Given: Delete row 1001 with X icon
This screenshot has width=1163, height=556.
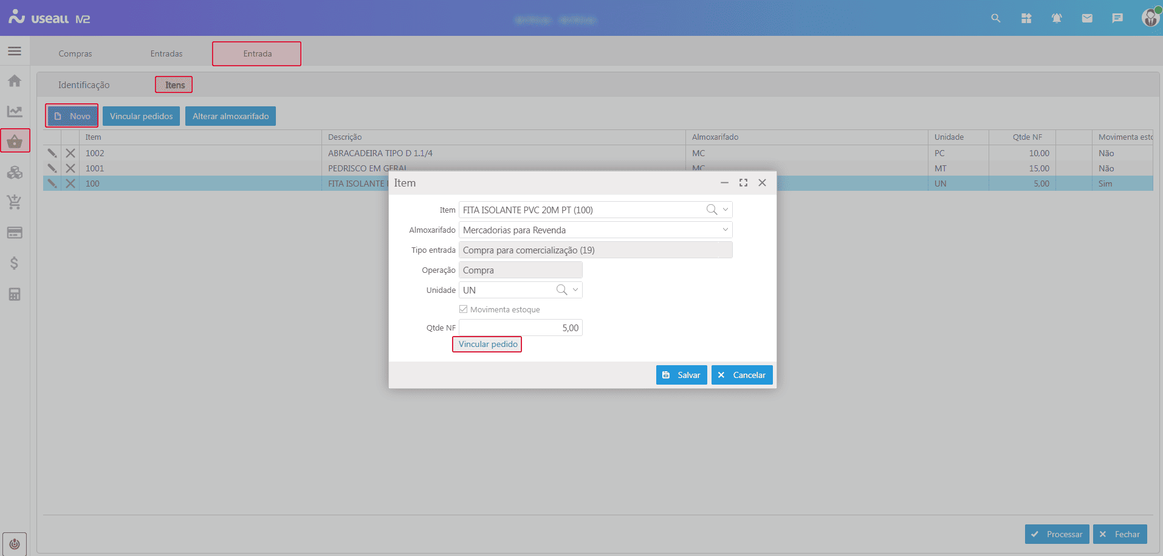Looking at the screenshot, I should click(x=70, y=168).
